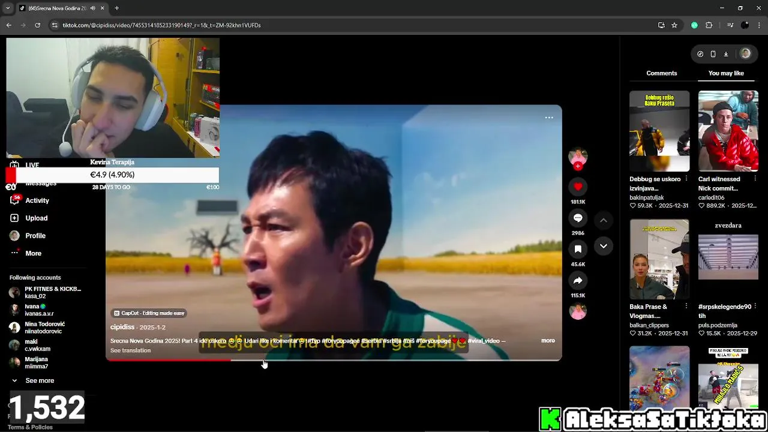768x432 pixels.
Task: Open Activity in the sidebar
Action: pyautogui.click(x=29, y=200)
